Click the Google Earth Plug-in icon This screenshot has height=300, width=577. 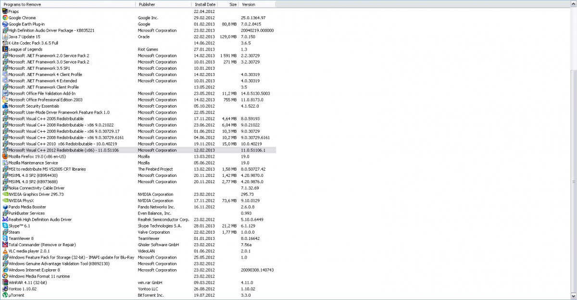pyautogui.click(x=5, y=24)
